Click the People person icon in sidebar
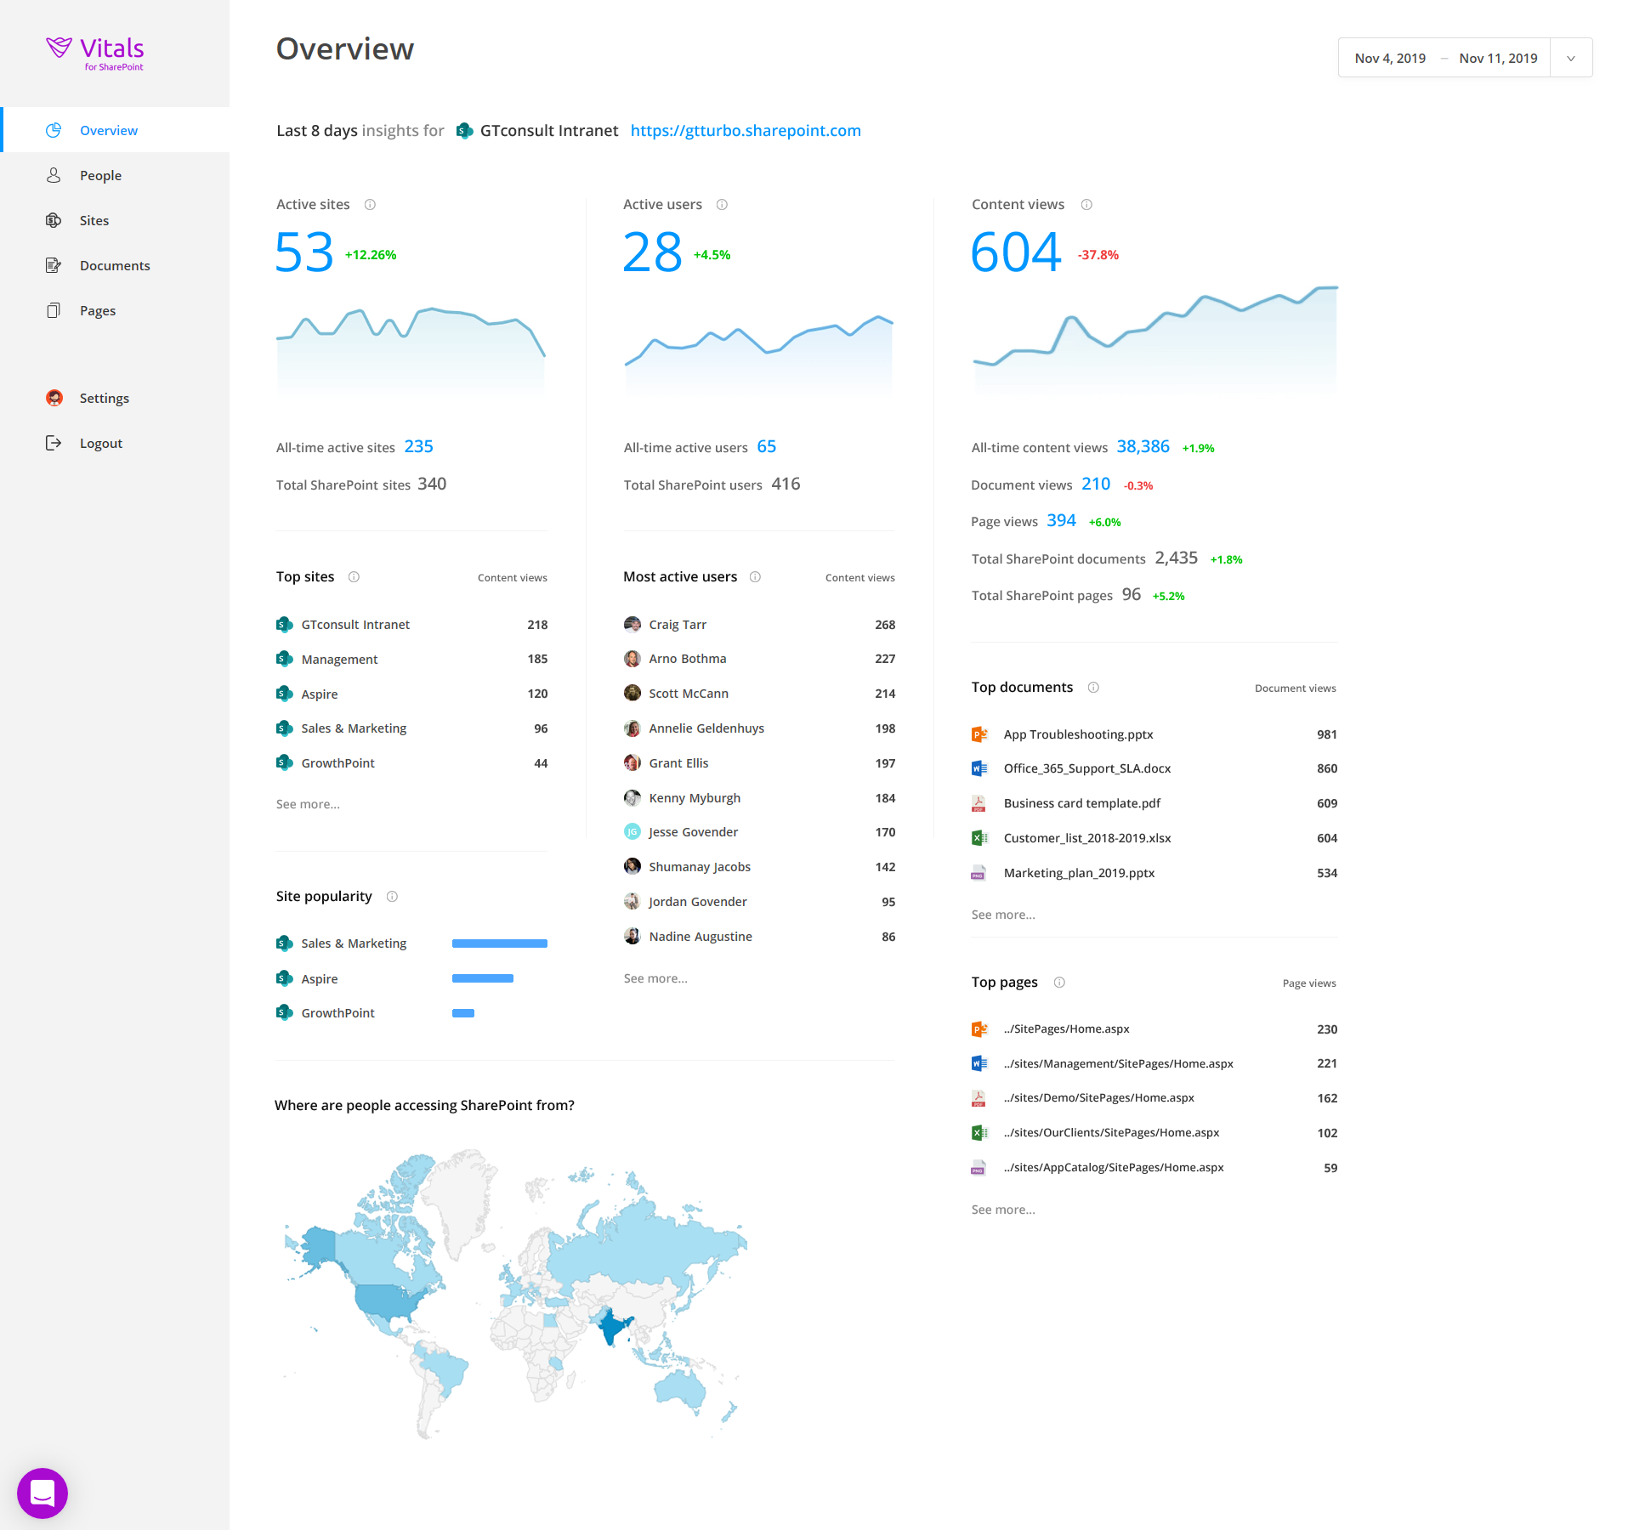Image resolution: width=1628 pixels, height=1530 pixels. click(x=54, y=175)
